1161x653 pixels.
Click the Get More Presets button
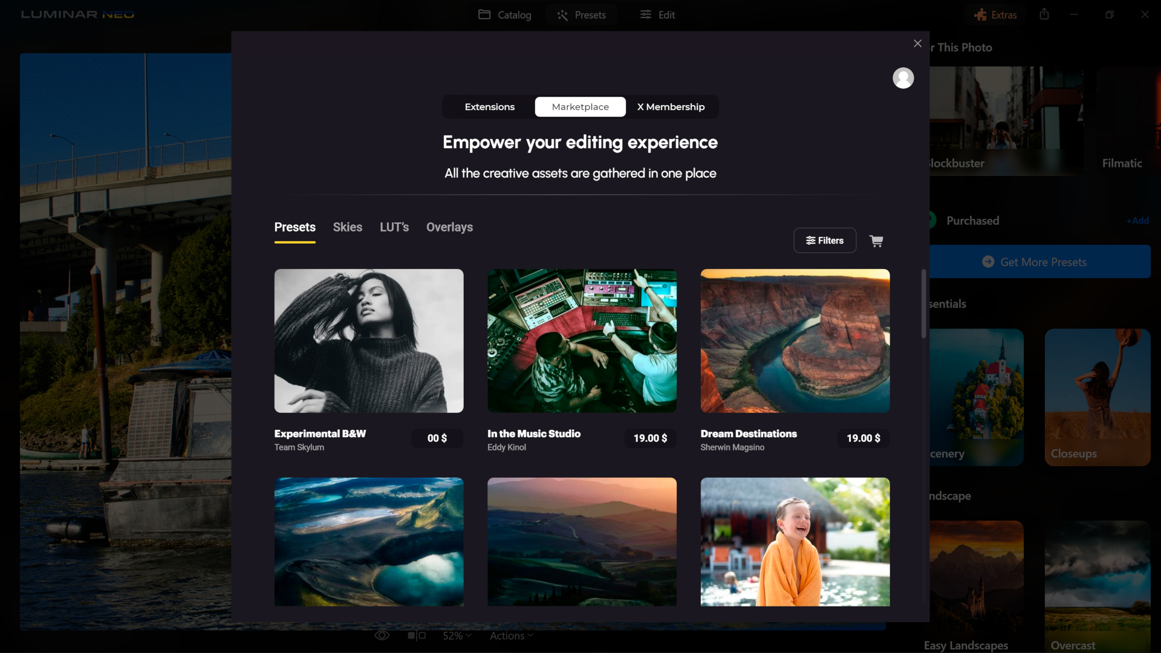tap(1039, 262)
